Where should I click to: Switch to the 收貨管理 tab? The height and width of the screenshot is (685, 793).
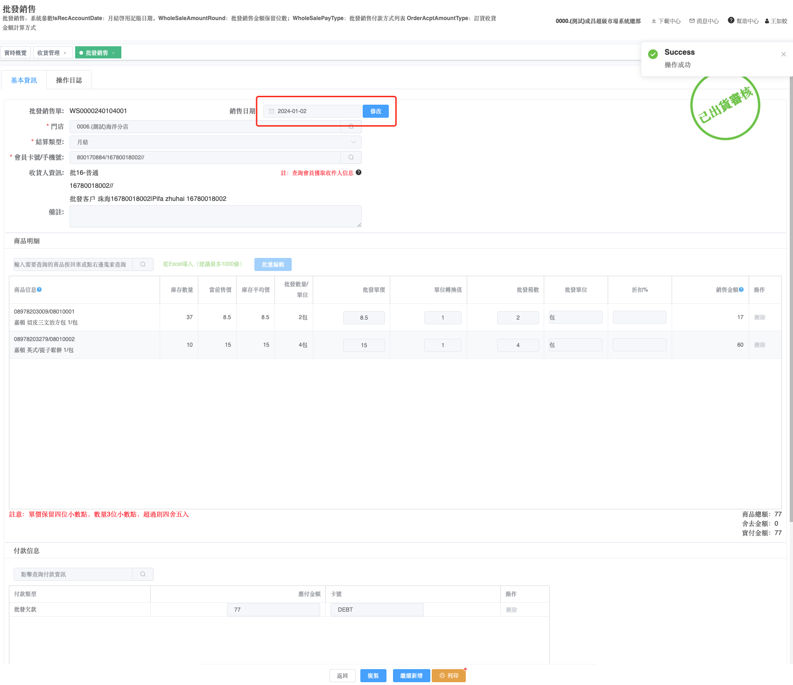pyautogui.click(x=49, y=53)
